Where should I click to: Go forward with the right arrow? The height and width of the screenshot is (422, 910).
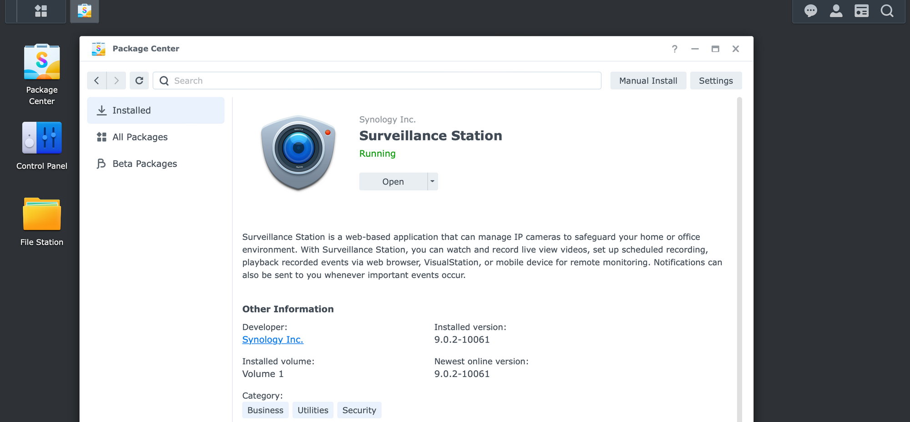click(116, 80)
